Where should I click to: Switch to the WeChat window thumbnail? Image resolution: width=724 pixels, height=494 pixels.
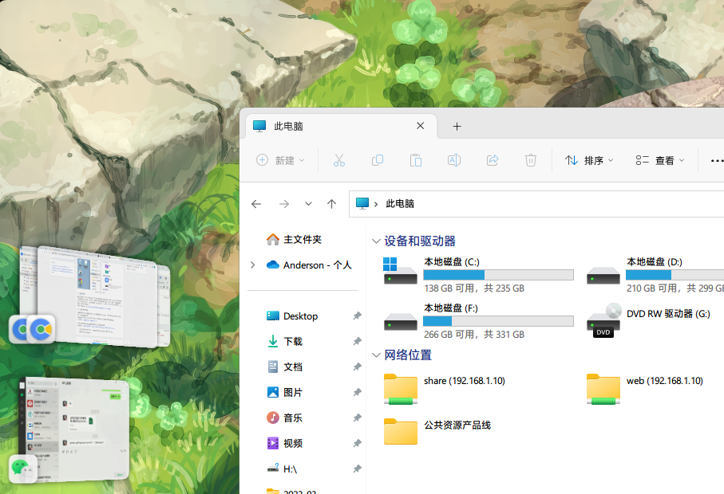click(x=74, y=429)
